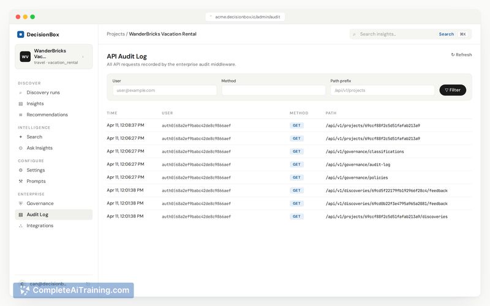Open the WanderBricks project switcher dropdown
490x306 pixels.
pos(54,56)
